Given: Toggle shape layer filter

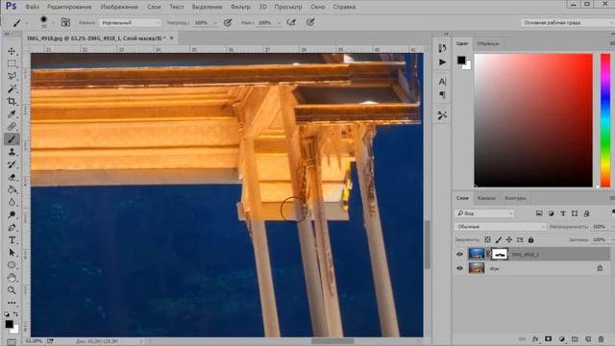Looking at the screenshot, I should 575,213.
